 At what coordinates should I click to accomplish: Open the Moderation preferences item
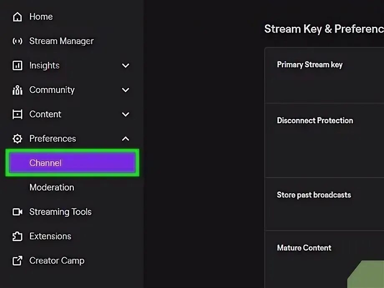[x=52, y=187]
